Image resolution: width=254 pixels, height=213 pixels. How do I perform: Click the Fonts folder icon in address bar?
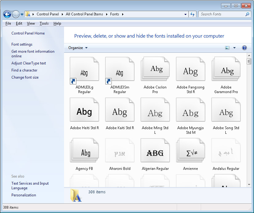[x=27, y=14]
